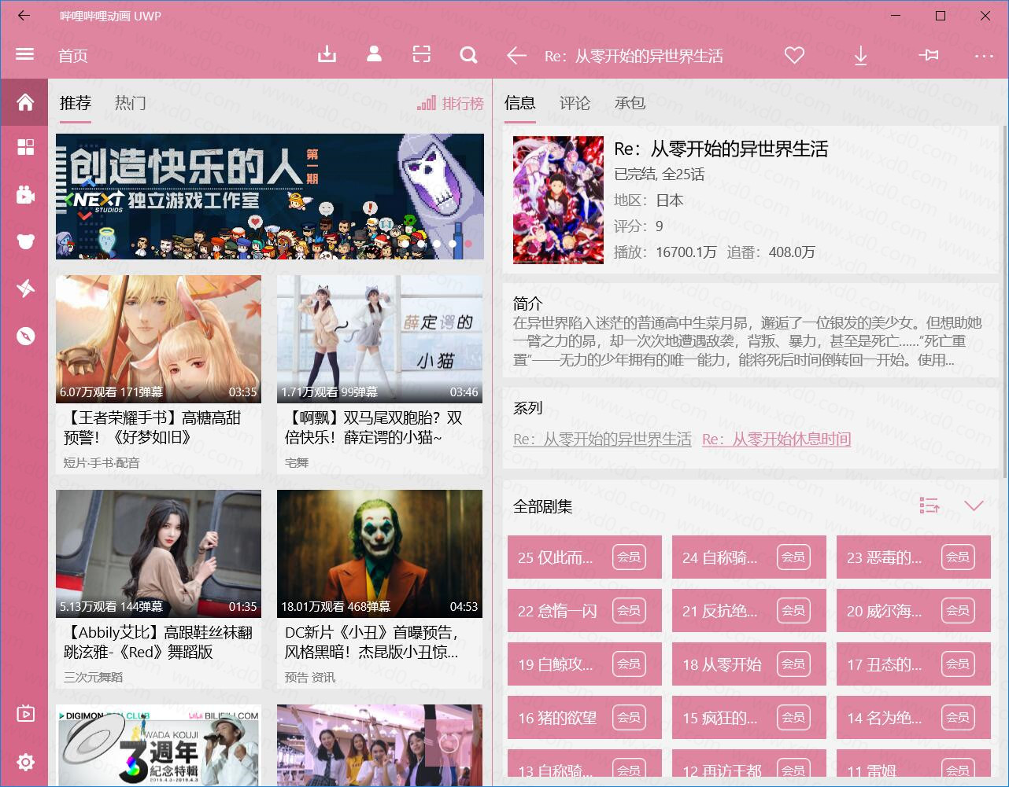Image resolution: width=1009 pixels, height=787 pixels.
Task: Open the 王者荣耀手书 video thumbnail
Action: 158,339
